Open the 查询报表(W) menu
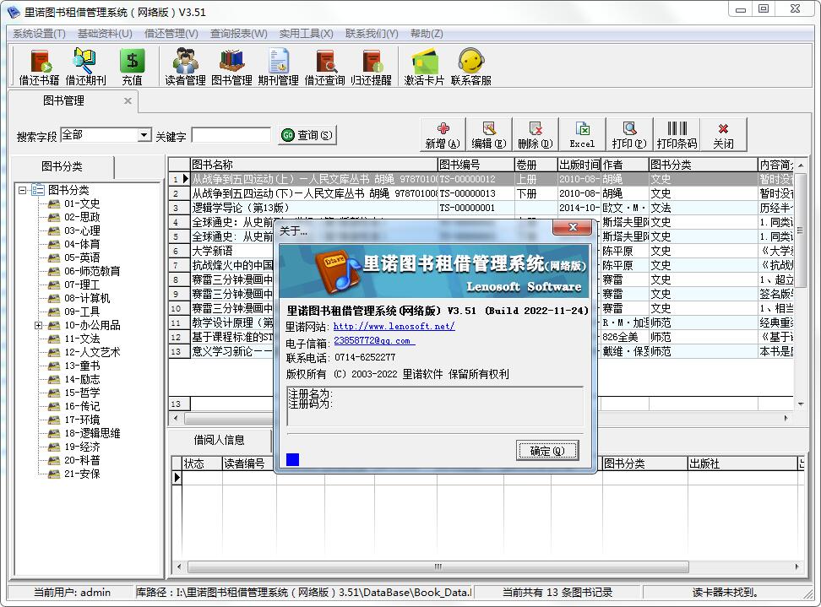The width and height of the screenshot is (821, 607). pyautogui.click(x=239, y=34)
